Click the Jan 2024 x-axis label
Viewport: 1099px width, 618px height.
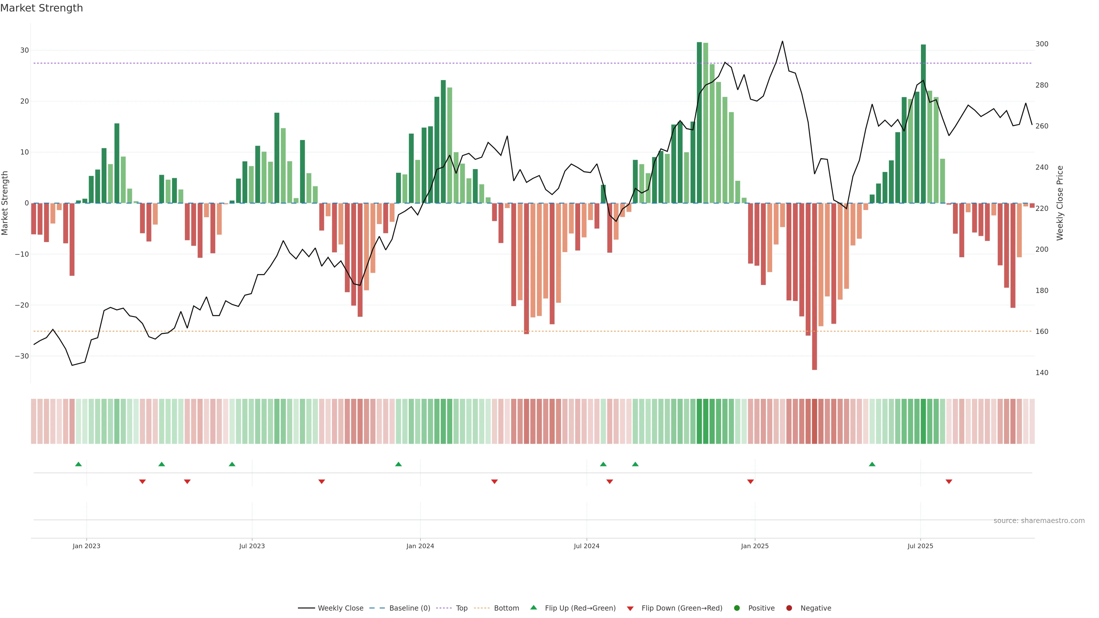pyautogui.click(x=420, y=546)
